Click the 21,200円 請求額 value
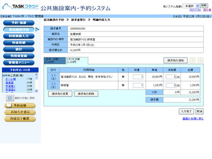212x159 pixels. tap(194, 100)
